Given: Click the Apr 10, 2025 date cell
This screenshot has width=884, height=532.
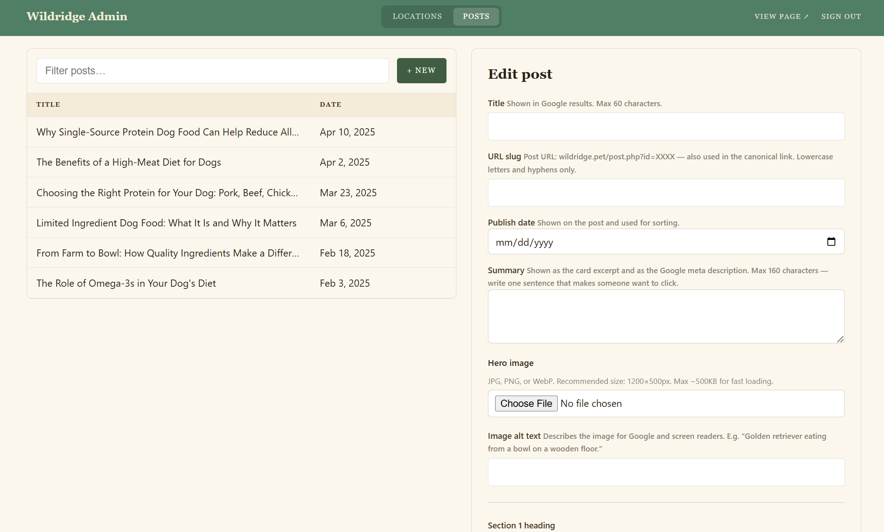Looking at the screenshot, I should [x=347, y=132].
